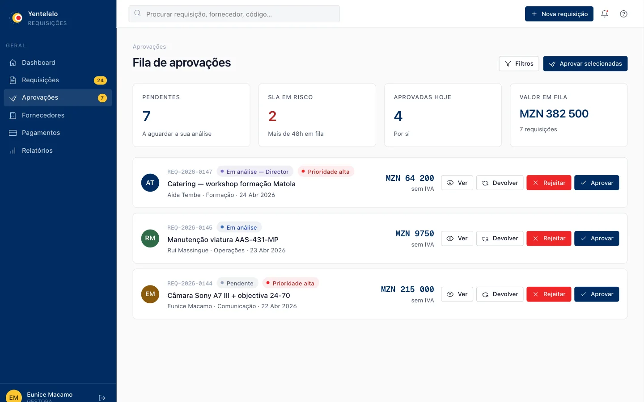Aprovar the Catering workshop request

[597, 183]
